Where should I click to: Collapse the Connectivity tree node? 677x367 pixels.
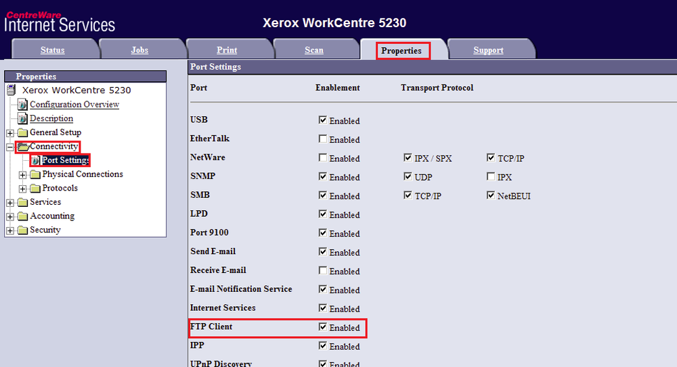(10, 147)
